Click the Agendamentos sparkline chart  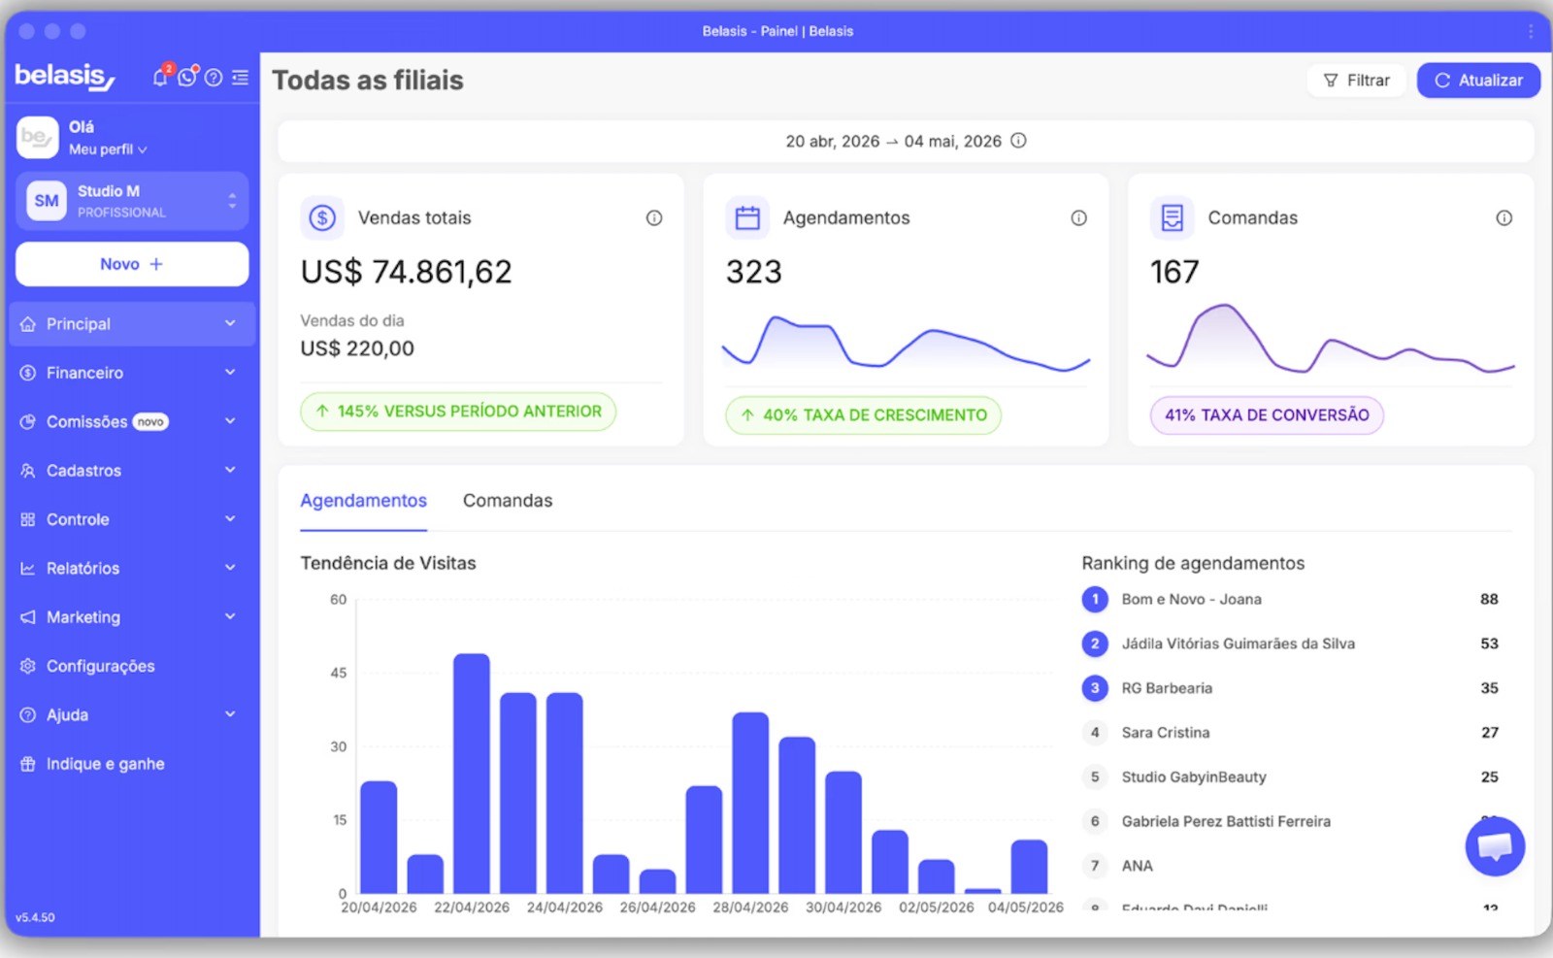(x=906, y=343)
